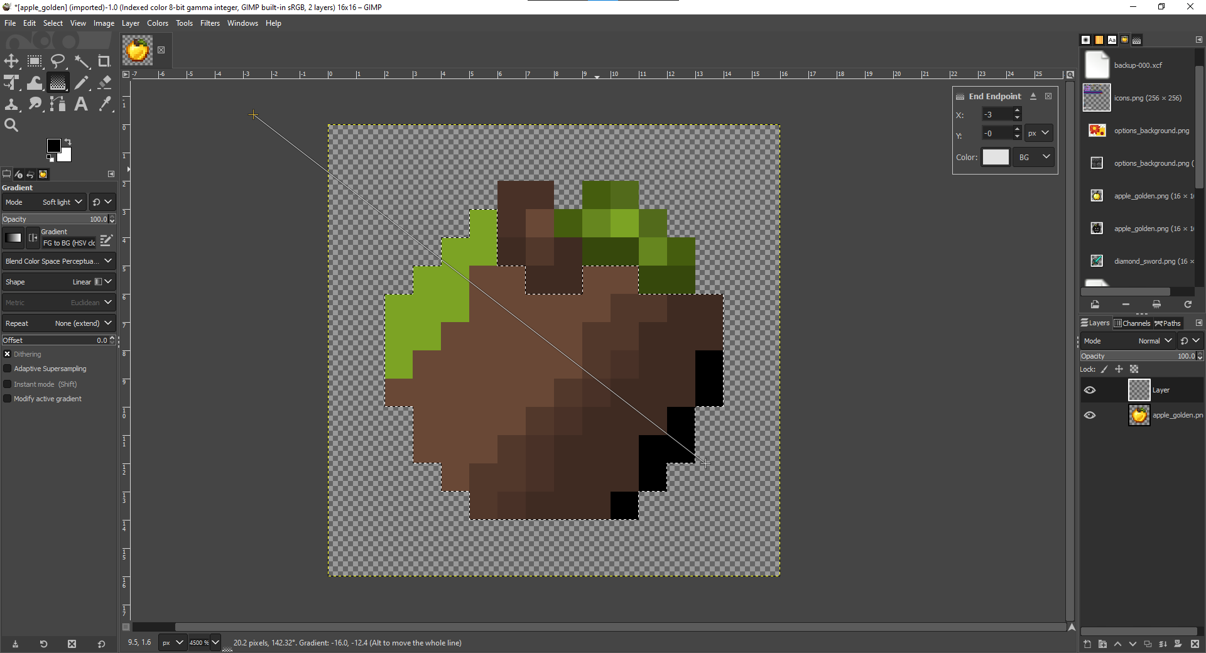Lower the selected layer
The height and width of the screenshot is (653, 1206).
[1133, 644]
